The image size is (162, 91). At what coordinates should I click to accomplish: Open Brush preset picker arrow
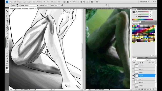(x=19, y=5)
